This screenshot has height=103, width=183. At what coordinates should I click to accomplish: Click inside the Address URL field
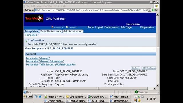coord(91,10)
